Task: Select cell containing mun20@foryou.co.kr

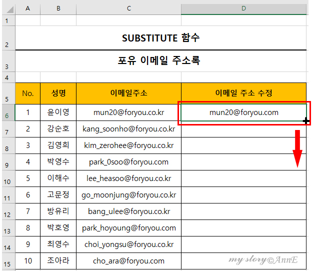Action: pos(128,112)
